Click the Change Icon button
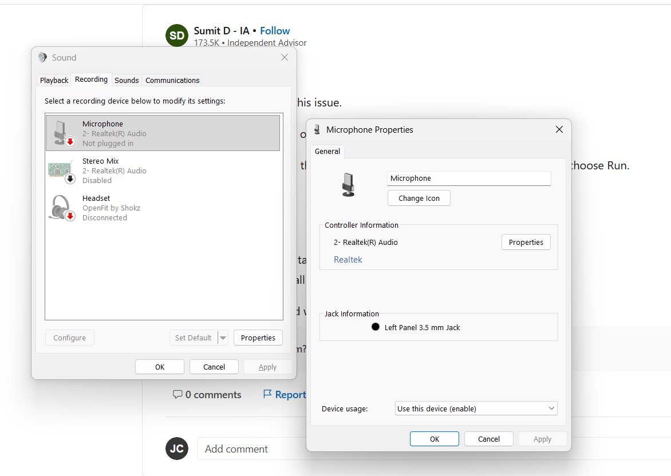Image resolution: width=671 pixels, height=476 pixels. point(419,198)
